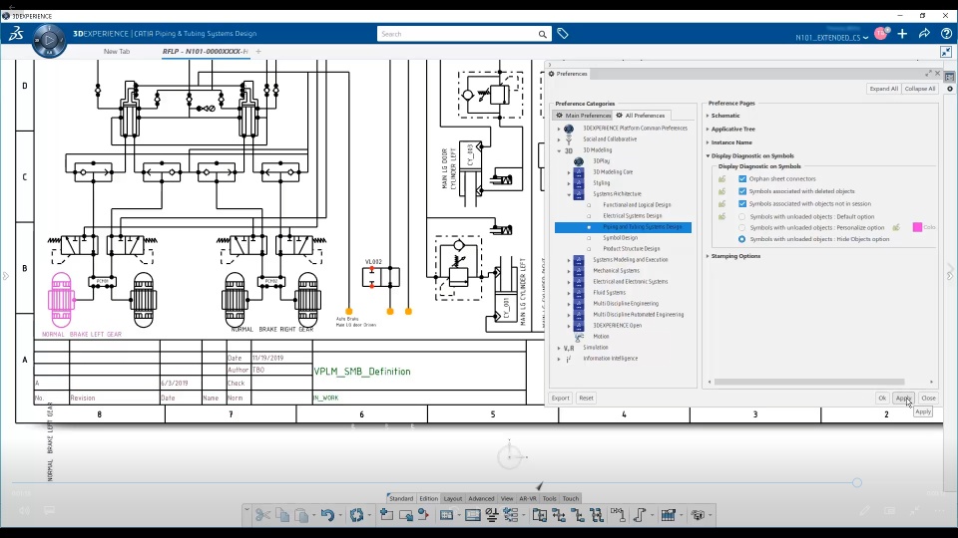Screen dimensions: 958x538
Task: Click the ground symbol icon in toolbar
Action: tap(492, 515)
